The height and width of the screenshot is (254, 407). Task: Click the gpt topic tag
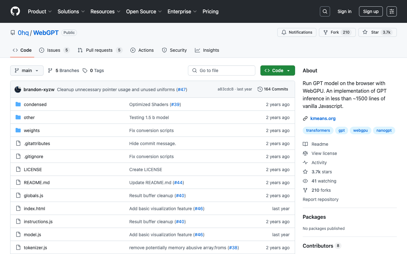pos(341,130)
